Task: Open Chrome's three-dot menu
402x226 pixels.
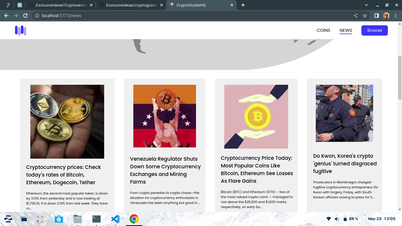Action: coord(396,15)
